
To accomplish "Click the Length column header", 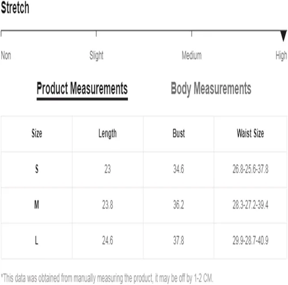I will tap(108, 134).
